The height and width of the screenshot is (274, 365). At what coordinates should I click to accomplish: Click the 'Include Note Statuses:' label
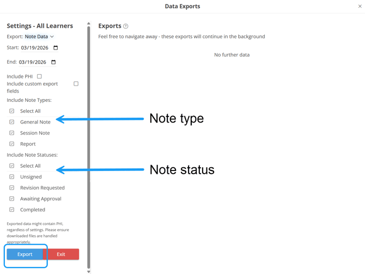pos(32,155)
